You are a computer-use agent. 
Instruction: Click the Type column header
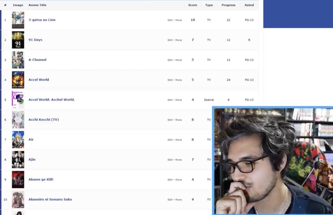pos(209,5)
